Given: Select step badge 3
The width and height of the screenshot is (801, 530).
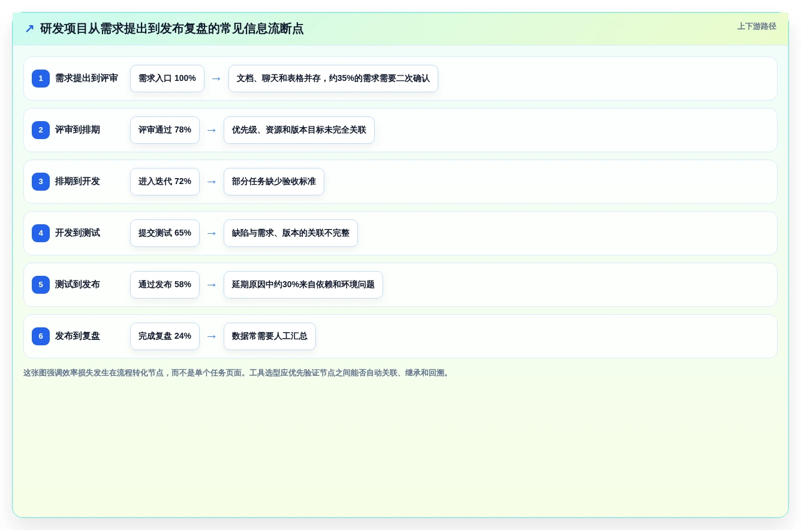Looking at the screenshot, I should (x=41, y=182).
